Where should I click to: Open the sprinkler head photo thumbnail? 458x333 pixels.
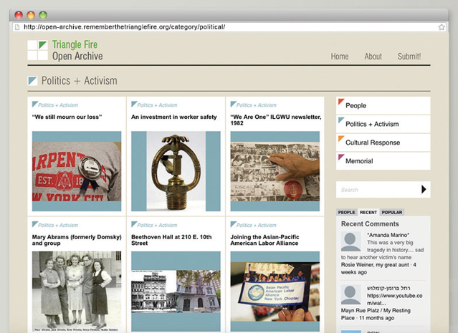pos(176,170)
